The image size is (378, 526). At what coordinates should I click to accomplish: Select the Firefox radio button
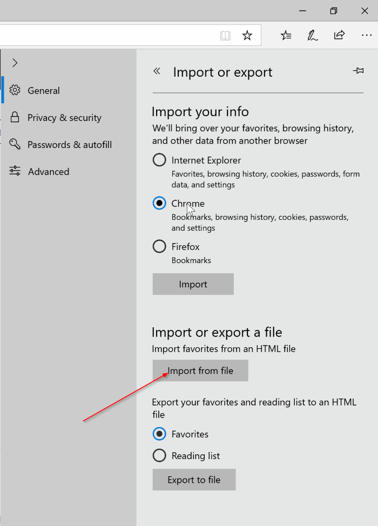[x=159, y=246]
